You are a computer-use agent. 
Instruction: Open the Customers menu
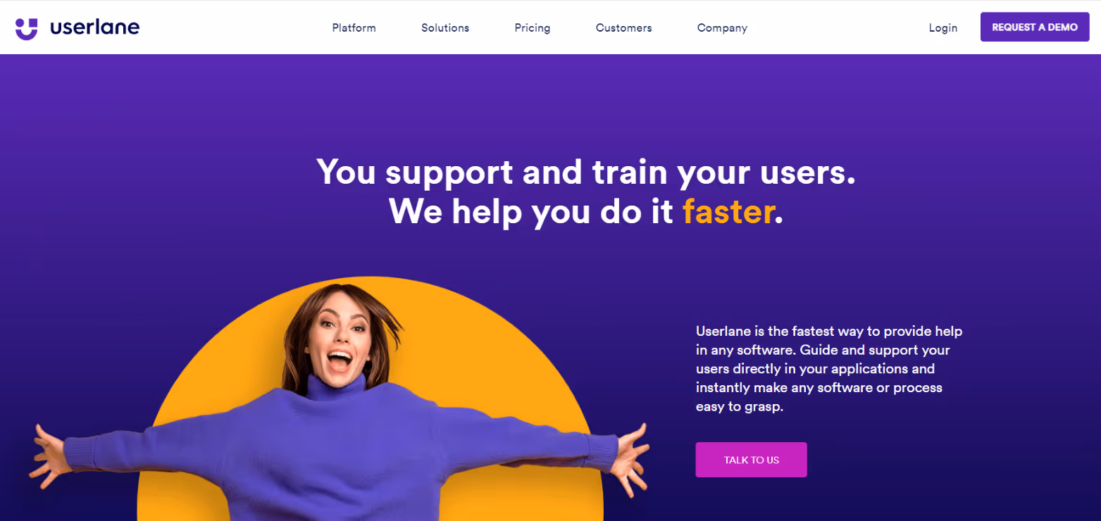pyautogui.click(x=623, y=28)
